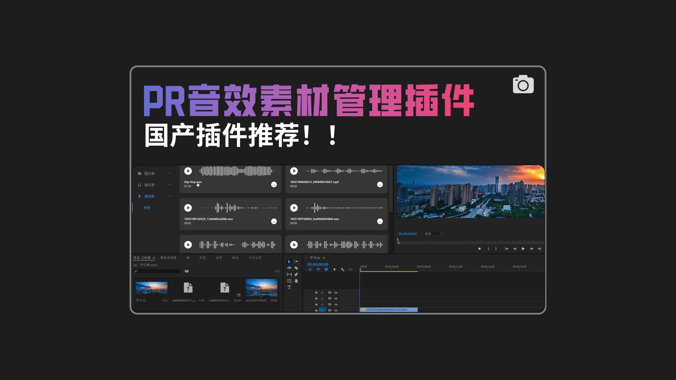Image resolution: width=676 pixels, height=380 pixels.
Task: Mark In point in program monitor
Action: (488, 249)
